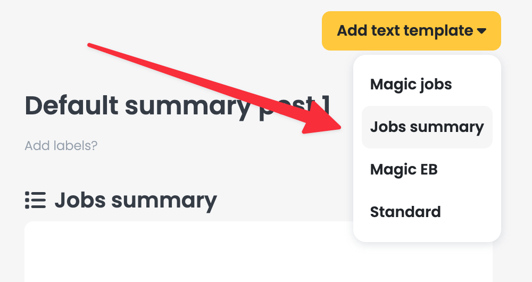Click the tail end of the red arrow

[x=90, y=45]
